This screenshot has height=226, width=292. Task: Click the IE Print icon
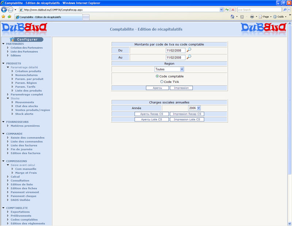(252, 17)
